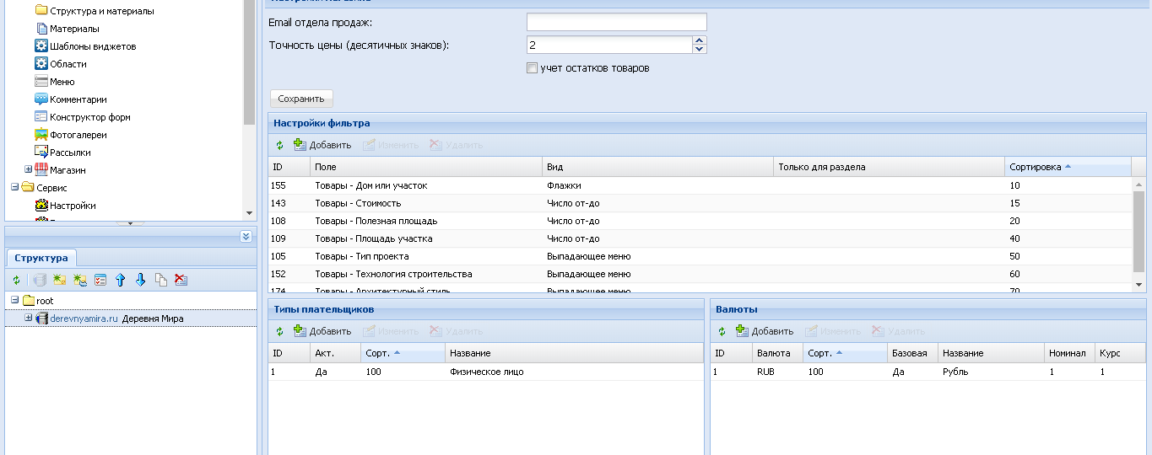Enable учет остатков товаров checkbox
The width and height of the screenshot is (1152, 455).
(532, 68)
